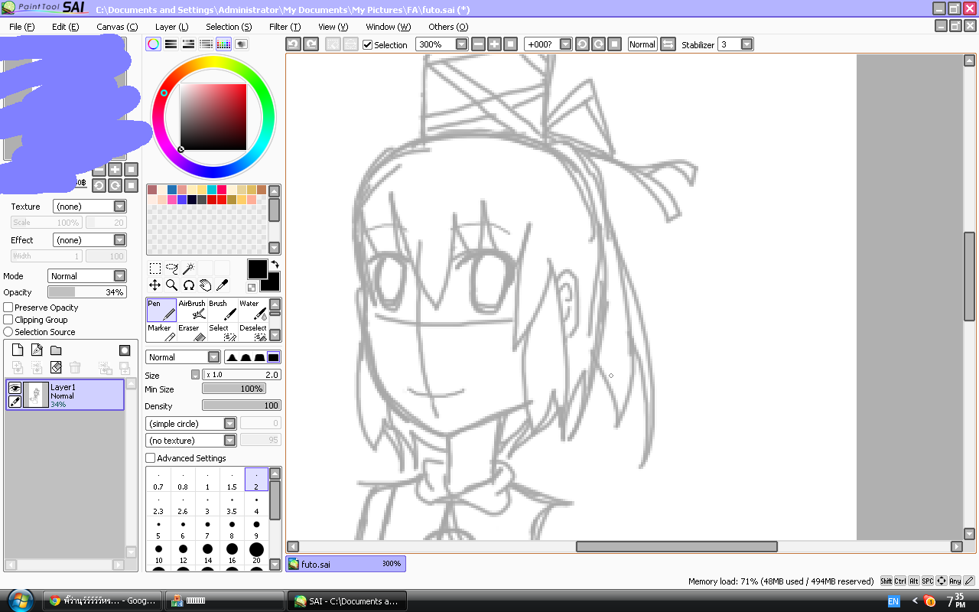Open the Canvas menu
This screenshot has height=612, width=979.
[x=117, y=27]
